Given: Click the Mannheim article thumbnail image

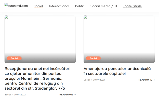Looking at the screenshot, I should (40, 39).
